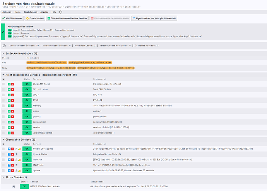
Task: Select the HyperV Status row checkbox
Action: 4,154
